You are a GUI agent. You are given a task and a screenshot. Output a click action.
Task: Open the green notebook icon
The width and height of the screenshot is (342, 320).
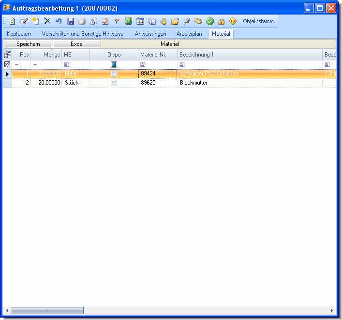pos(129,21)
